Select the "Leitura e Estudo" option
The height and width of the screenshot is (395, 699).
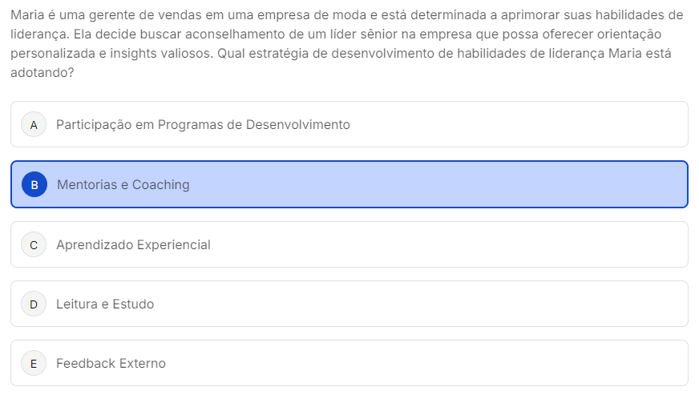pos(105,304)
